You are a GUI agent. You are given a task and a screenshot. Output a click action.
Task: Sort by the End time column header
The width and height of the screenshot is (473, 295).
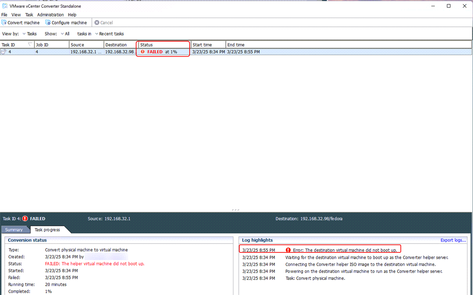point(348,45)
